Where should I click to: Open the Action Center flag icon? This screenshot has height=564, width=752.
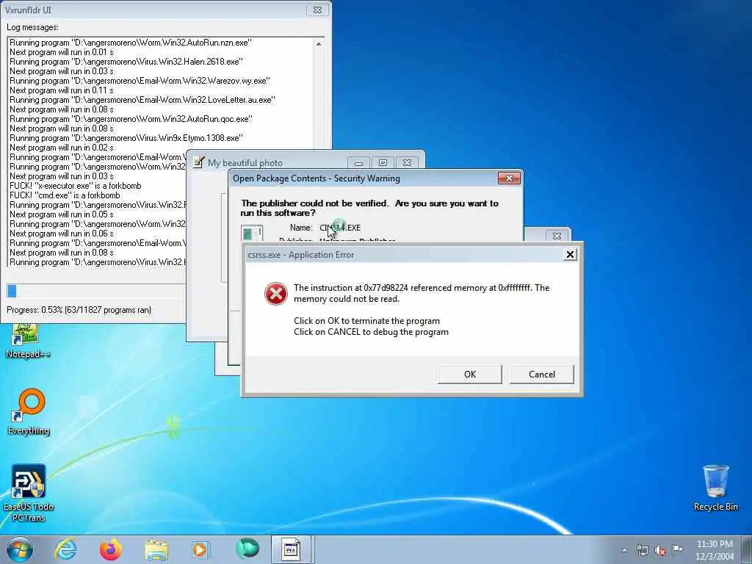(677, 549)
